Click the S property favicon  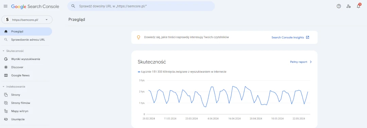pyautogui.click(x=7, y=20)
